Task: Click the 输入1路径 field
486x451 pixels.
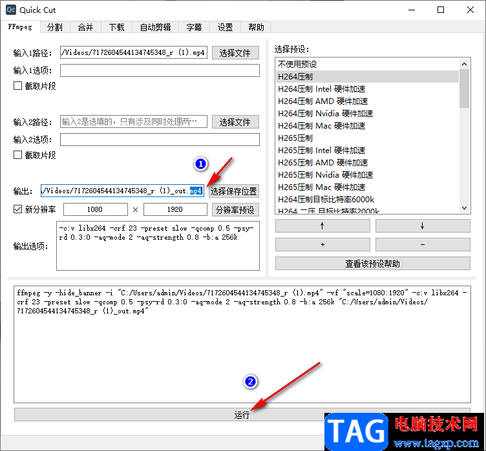Action: [134, 53]
